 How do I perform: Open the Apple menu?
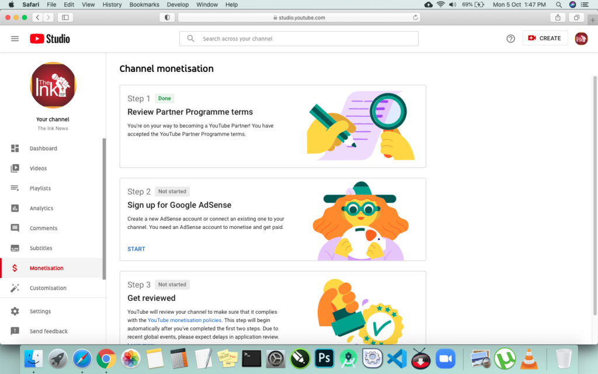11,5
